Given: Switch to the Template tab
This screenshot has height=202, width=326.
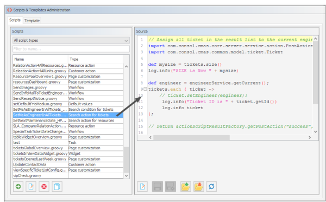Looking at the screenshot, I should (x=32, y=21).
